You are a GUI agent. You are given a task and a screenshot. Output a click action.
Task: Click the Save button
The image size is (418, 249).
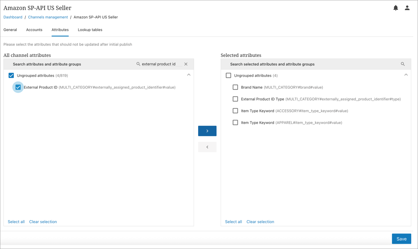pyautogui.click(x=401, y=239)
